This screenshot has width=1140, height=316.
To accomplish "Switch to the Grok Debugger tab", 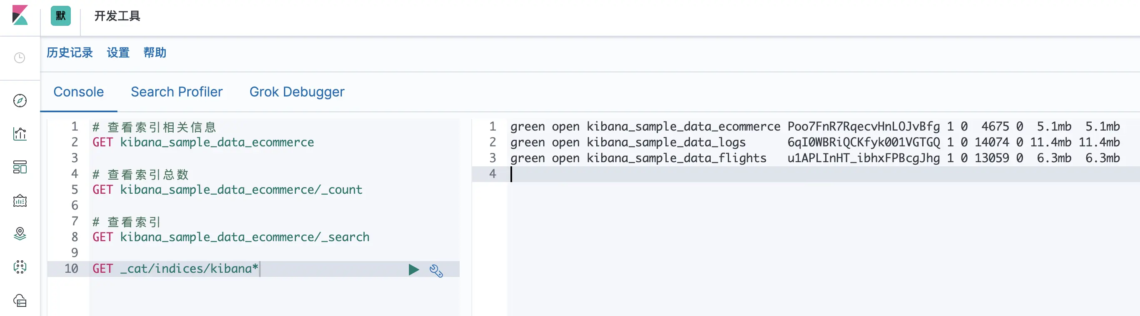I will click(x=296, y=92).
